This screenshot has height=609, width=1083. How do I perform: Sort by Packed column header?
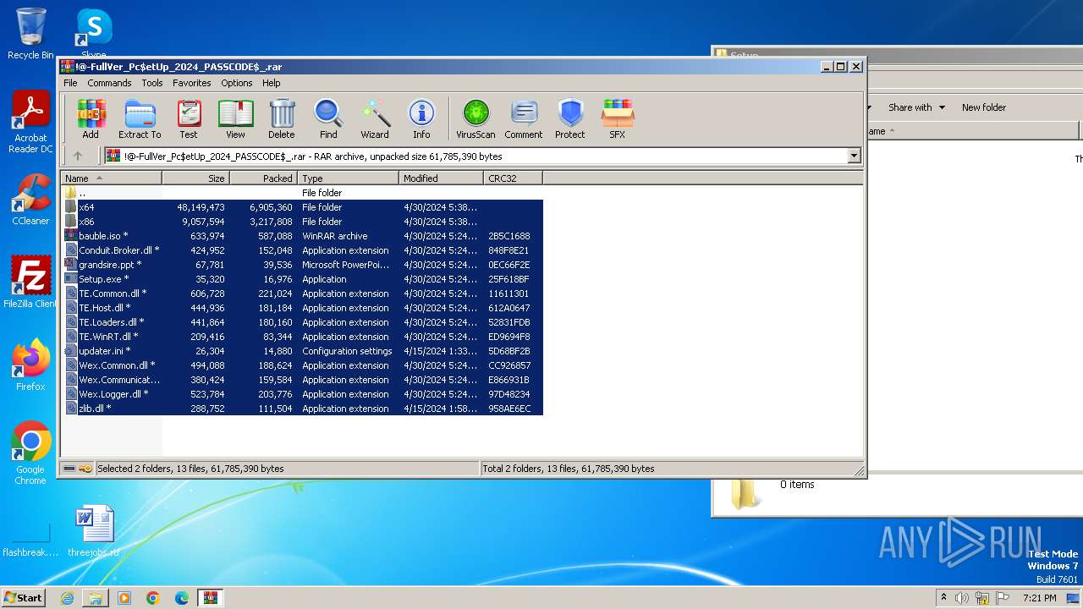[x=264, y=178]
